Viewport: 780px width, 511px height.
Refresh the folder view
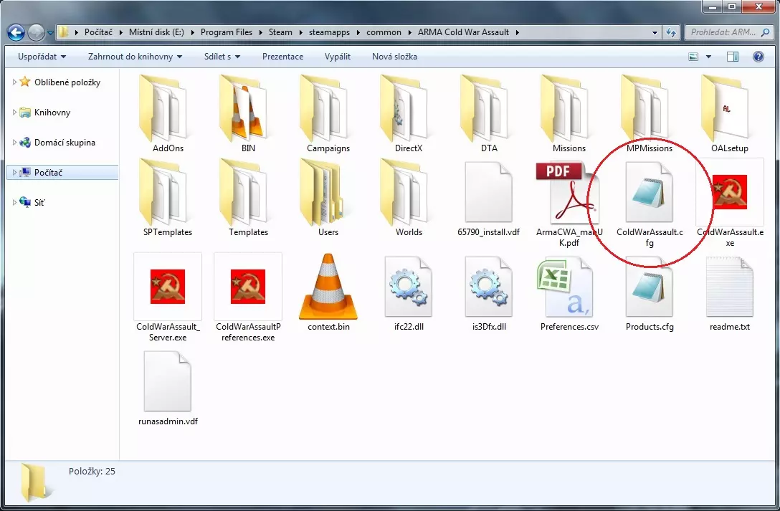[x=671, y=32]
